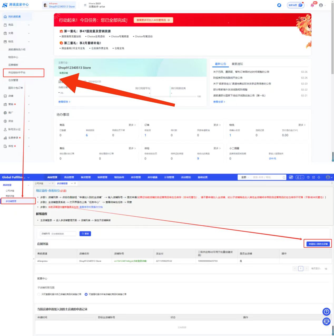
Task: Click the 店铺 sidebar icon
Action: 5,96
